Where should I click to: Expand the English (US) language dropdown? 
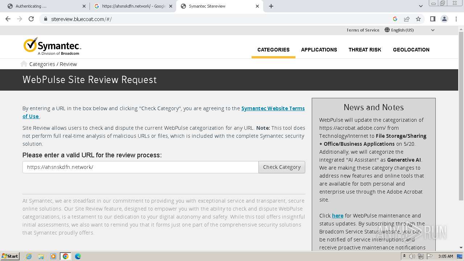432,30
